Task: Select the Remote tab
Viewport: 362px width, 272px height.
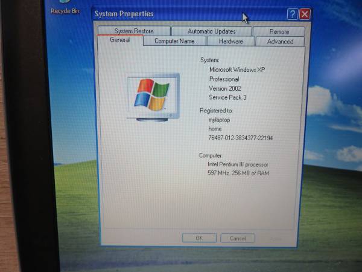Action: pos(279,31)
